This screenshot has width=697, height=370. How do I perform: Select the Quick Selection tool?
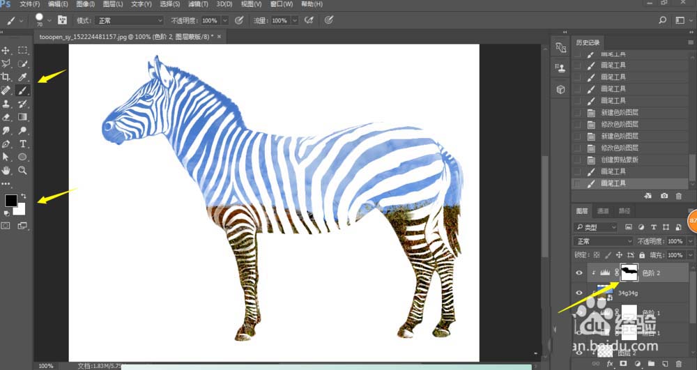point(23,63)
